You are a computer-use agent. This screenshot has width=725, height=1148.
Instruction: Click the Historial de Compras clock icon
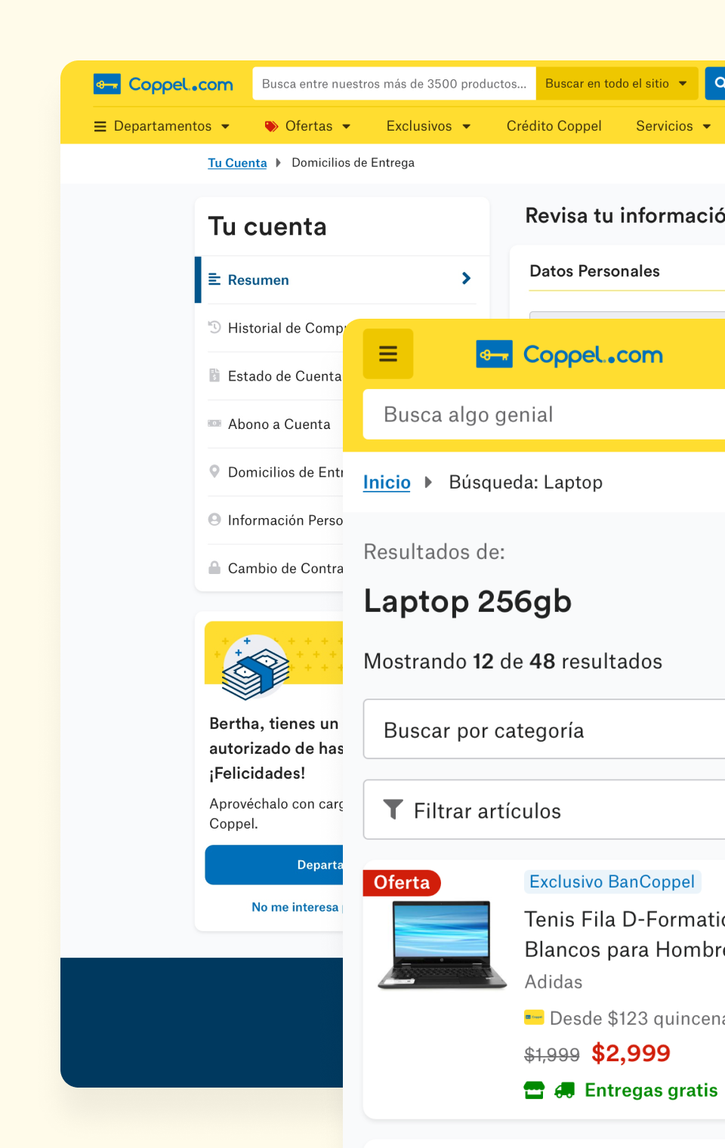tap(214, 327)
